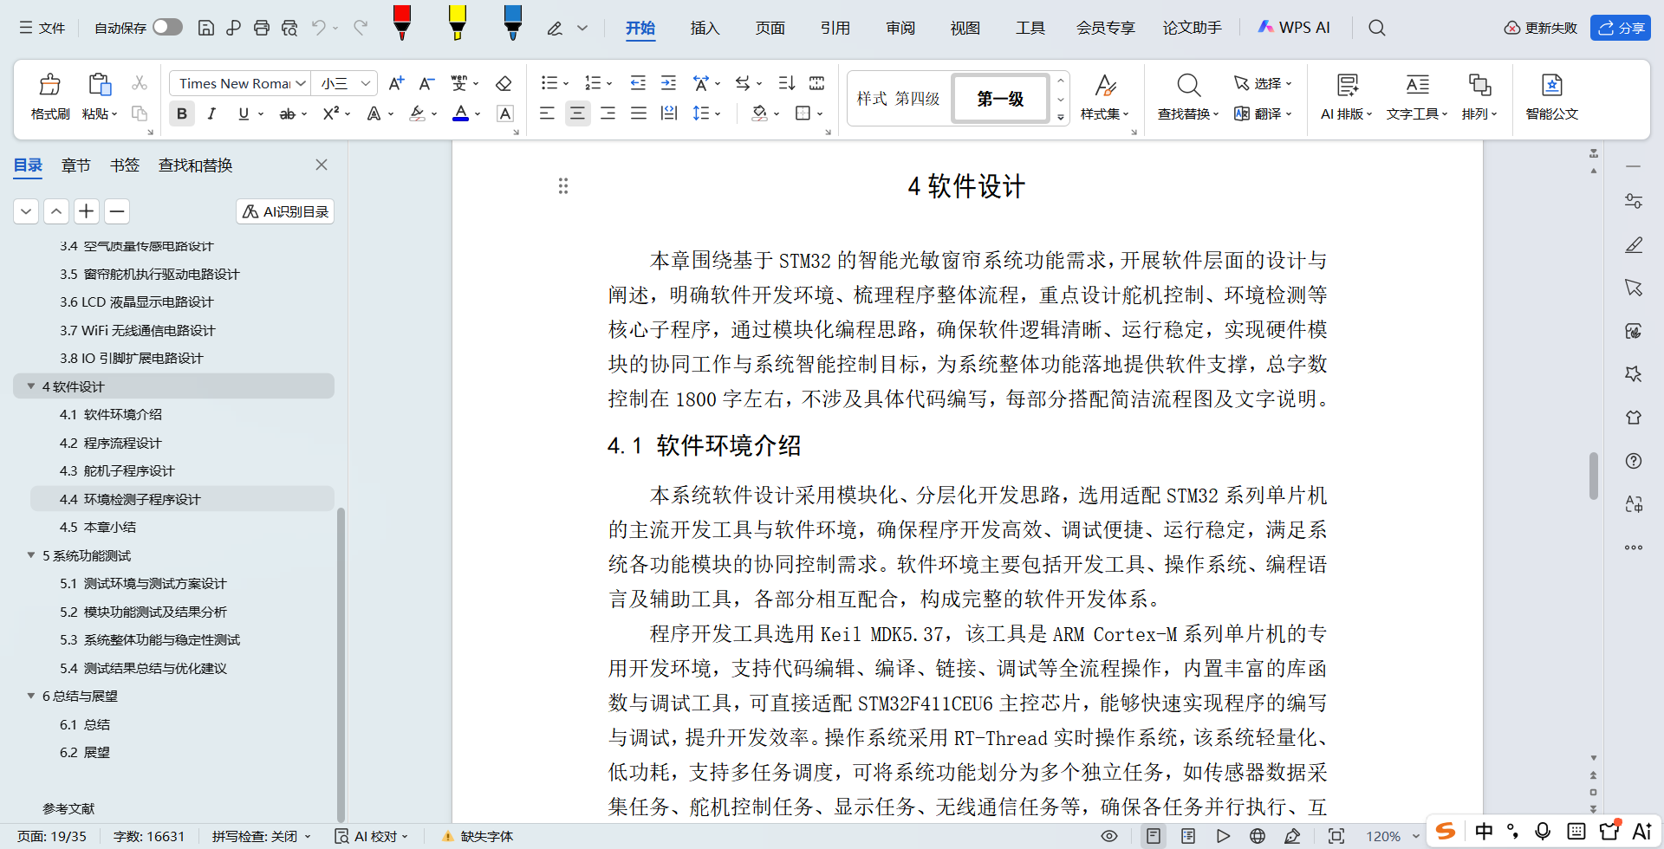Click the 智能公文 icon

(1551, 85)
